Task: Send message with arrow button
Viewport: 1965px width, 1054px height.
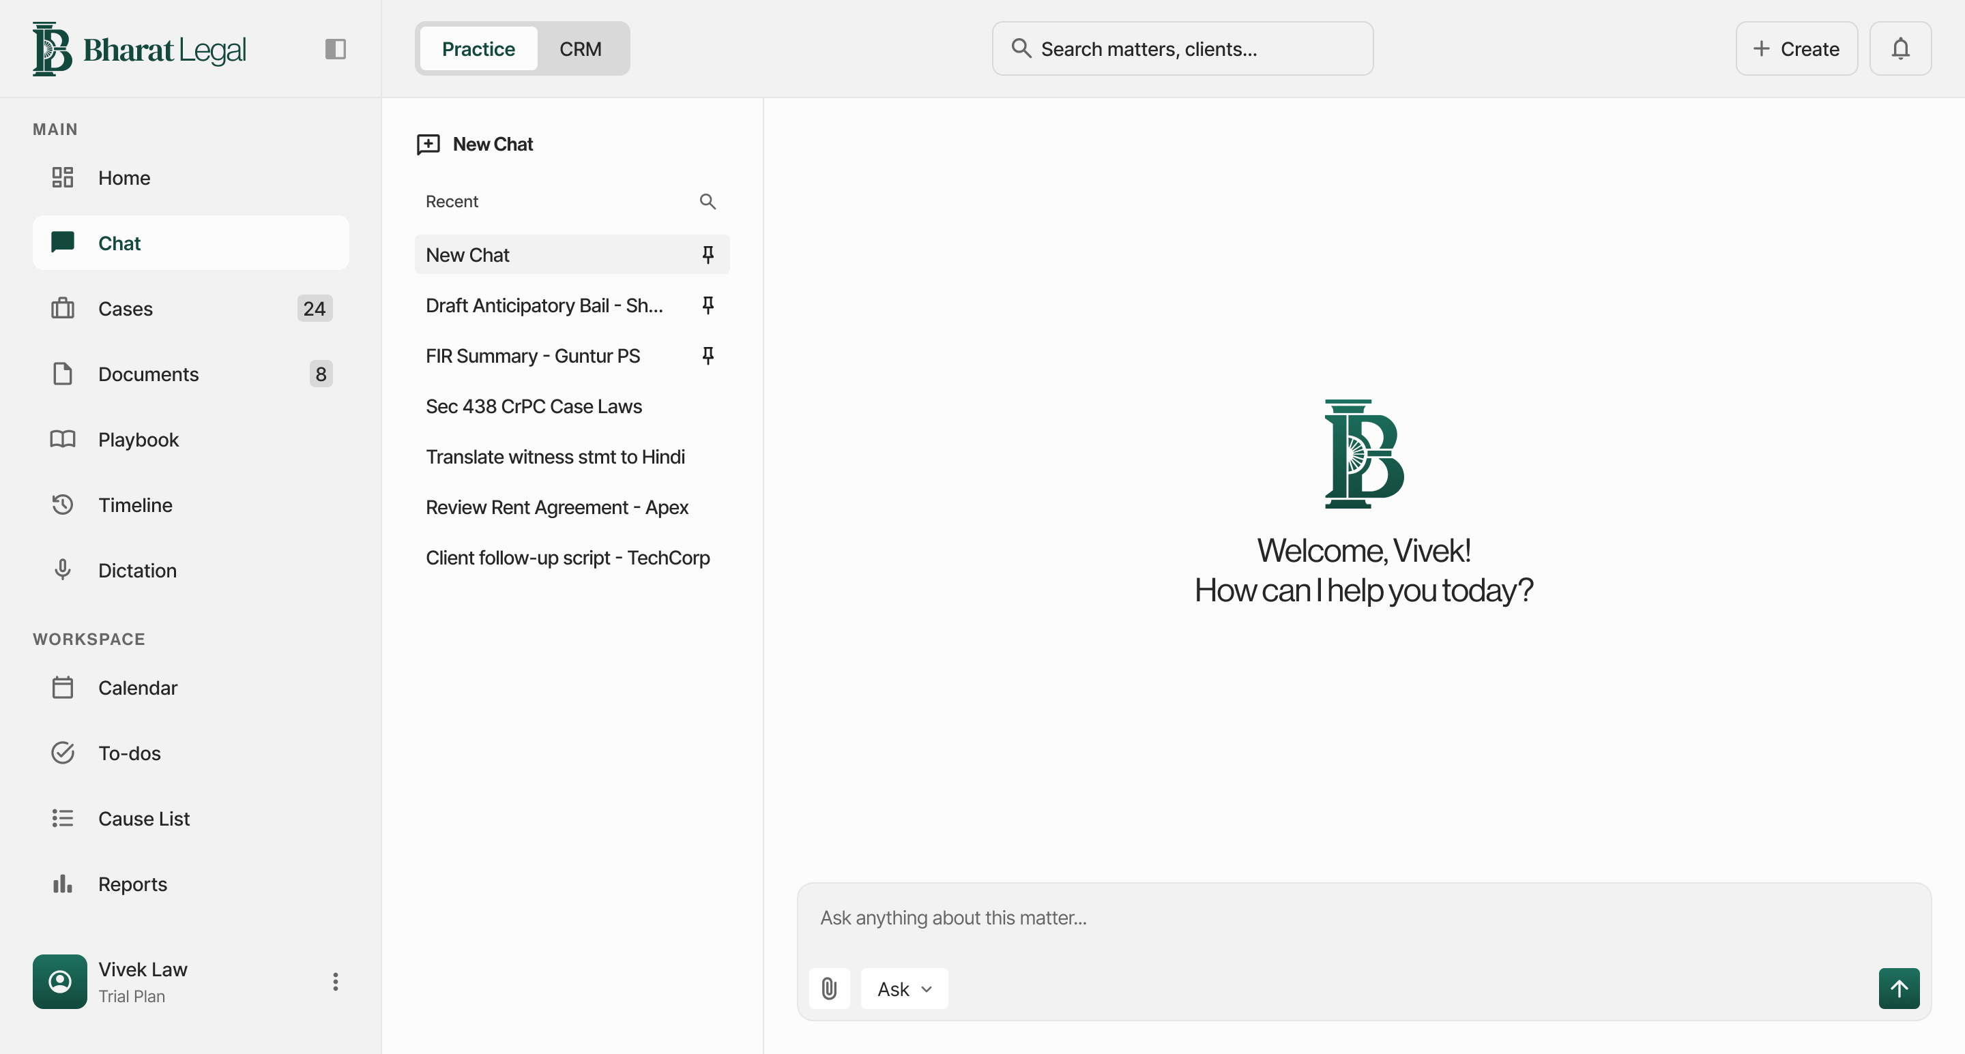Action: coord(1899,989)
